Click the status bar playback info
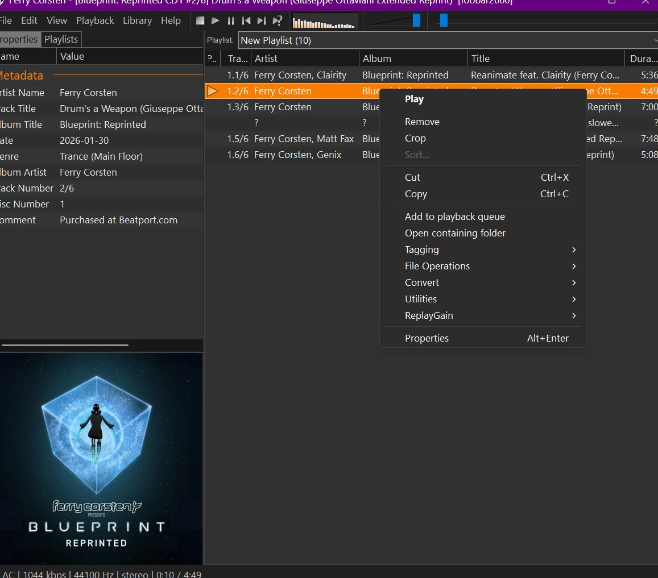 101,574
